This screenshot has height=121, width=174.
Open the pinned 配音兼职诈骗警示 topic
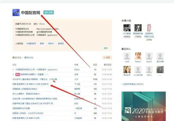[35, 74]
